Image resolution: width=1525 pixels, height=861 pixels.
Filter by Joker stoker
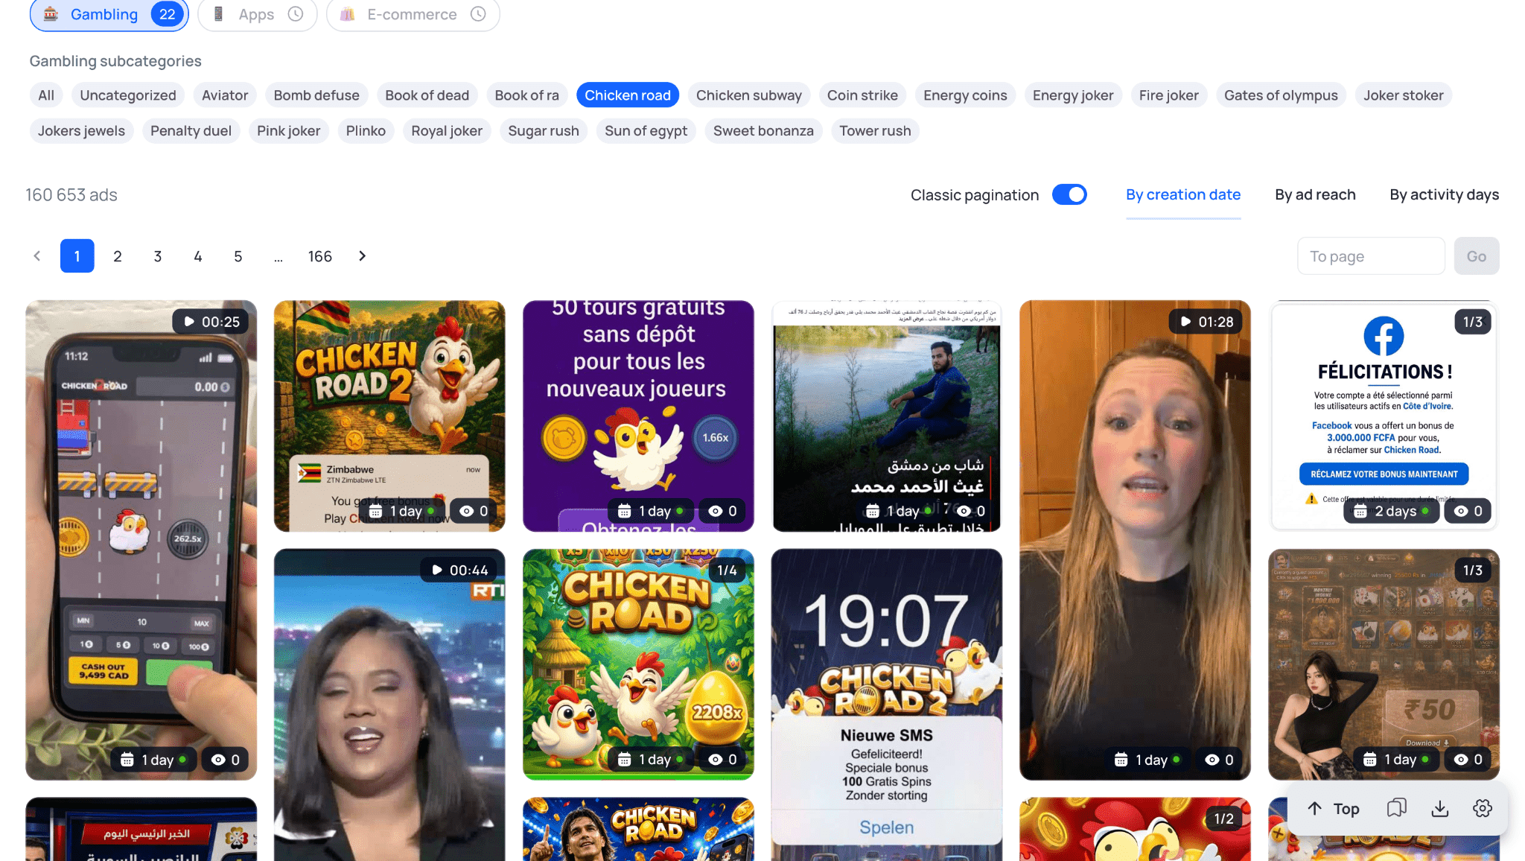1404,95
